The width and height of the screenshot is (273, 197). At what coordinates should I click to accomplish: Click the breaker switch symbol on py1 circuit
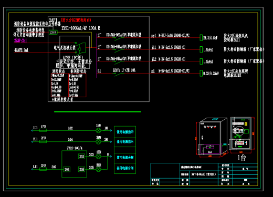tap(119, 39)
